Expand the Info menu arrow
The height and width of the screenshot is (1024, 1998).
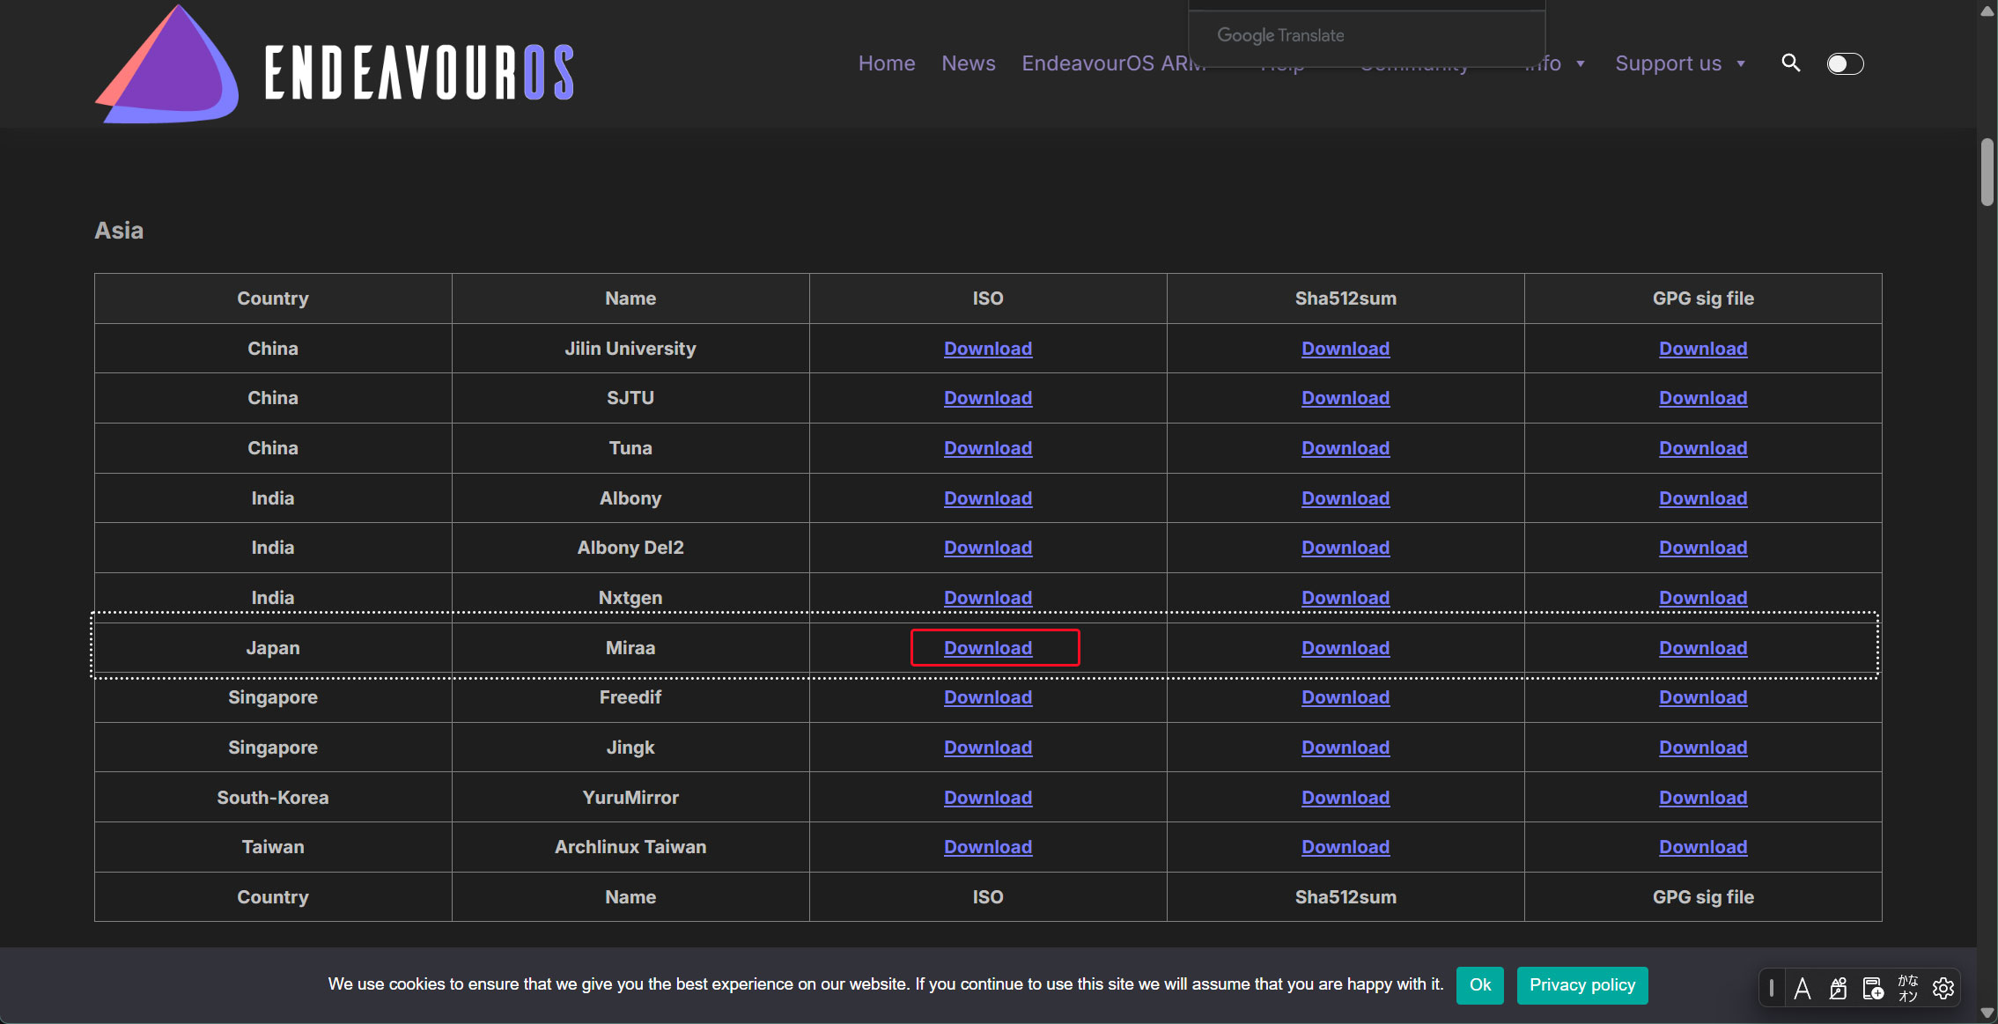point(1581,63)
